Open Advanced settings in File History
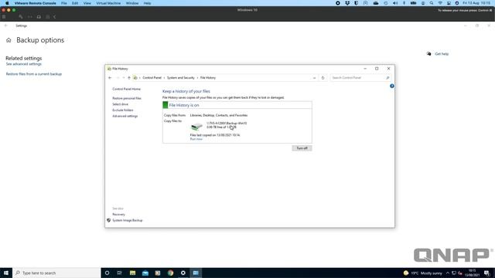This screenshot has height=278, width=495. [125, 116]
